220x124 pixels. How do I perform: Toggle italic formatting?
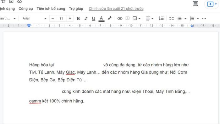tap(86, 19)
